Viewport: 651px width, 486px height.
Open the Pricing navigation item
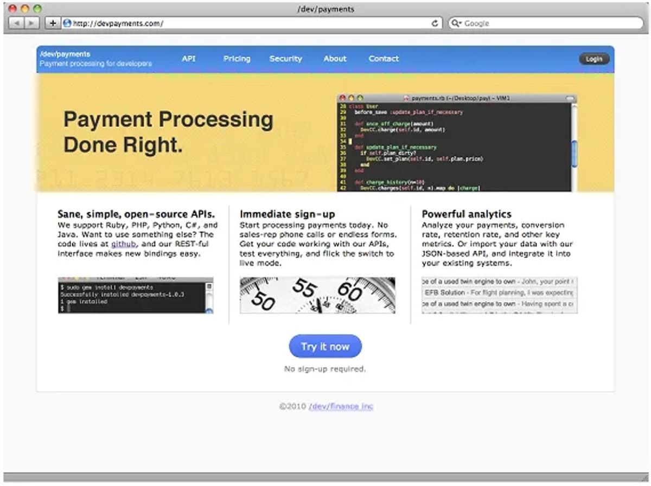tap(237, 59)
